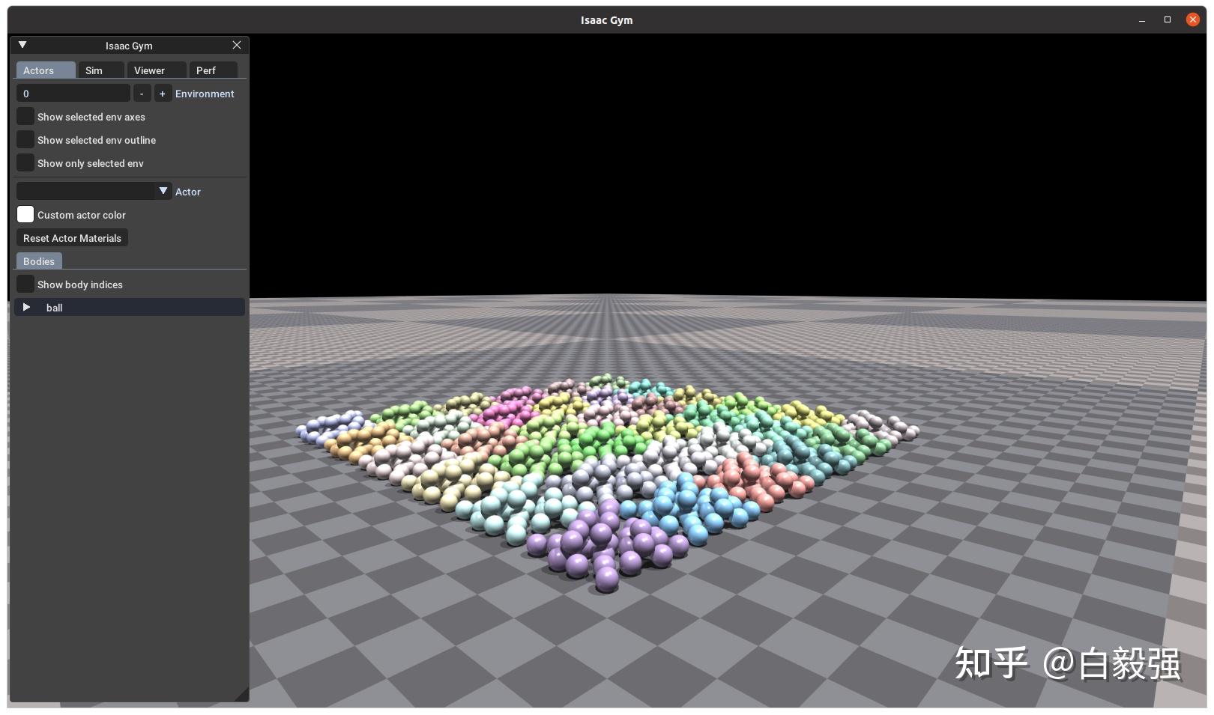Image resolution: width=1214 pixels, height=715 pixels.
Task: Open the Perf tab
Action: [214, 70]
